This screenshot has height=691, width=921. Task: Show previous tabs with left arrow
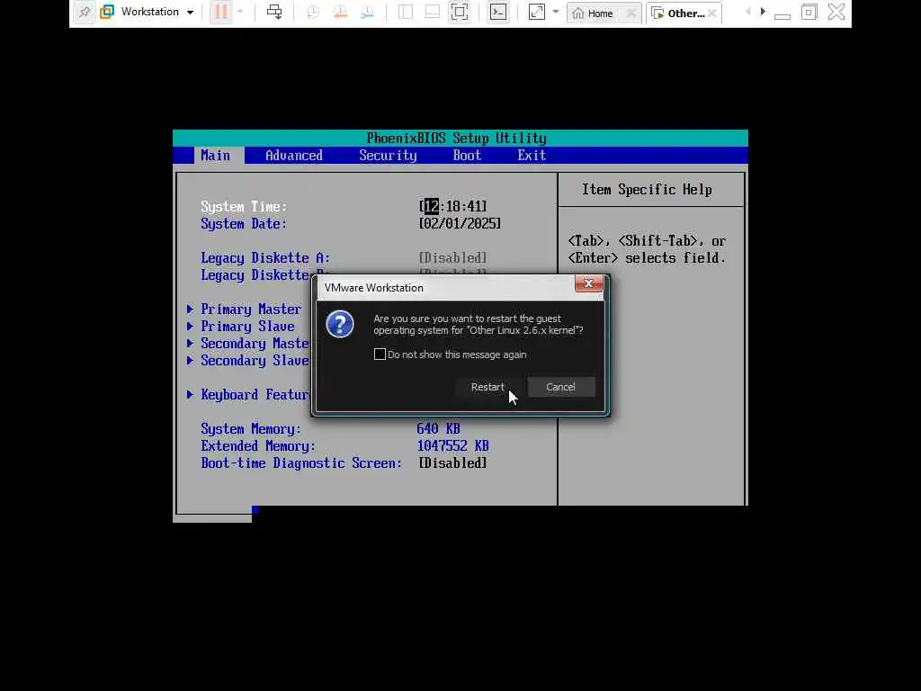[747, 12]
